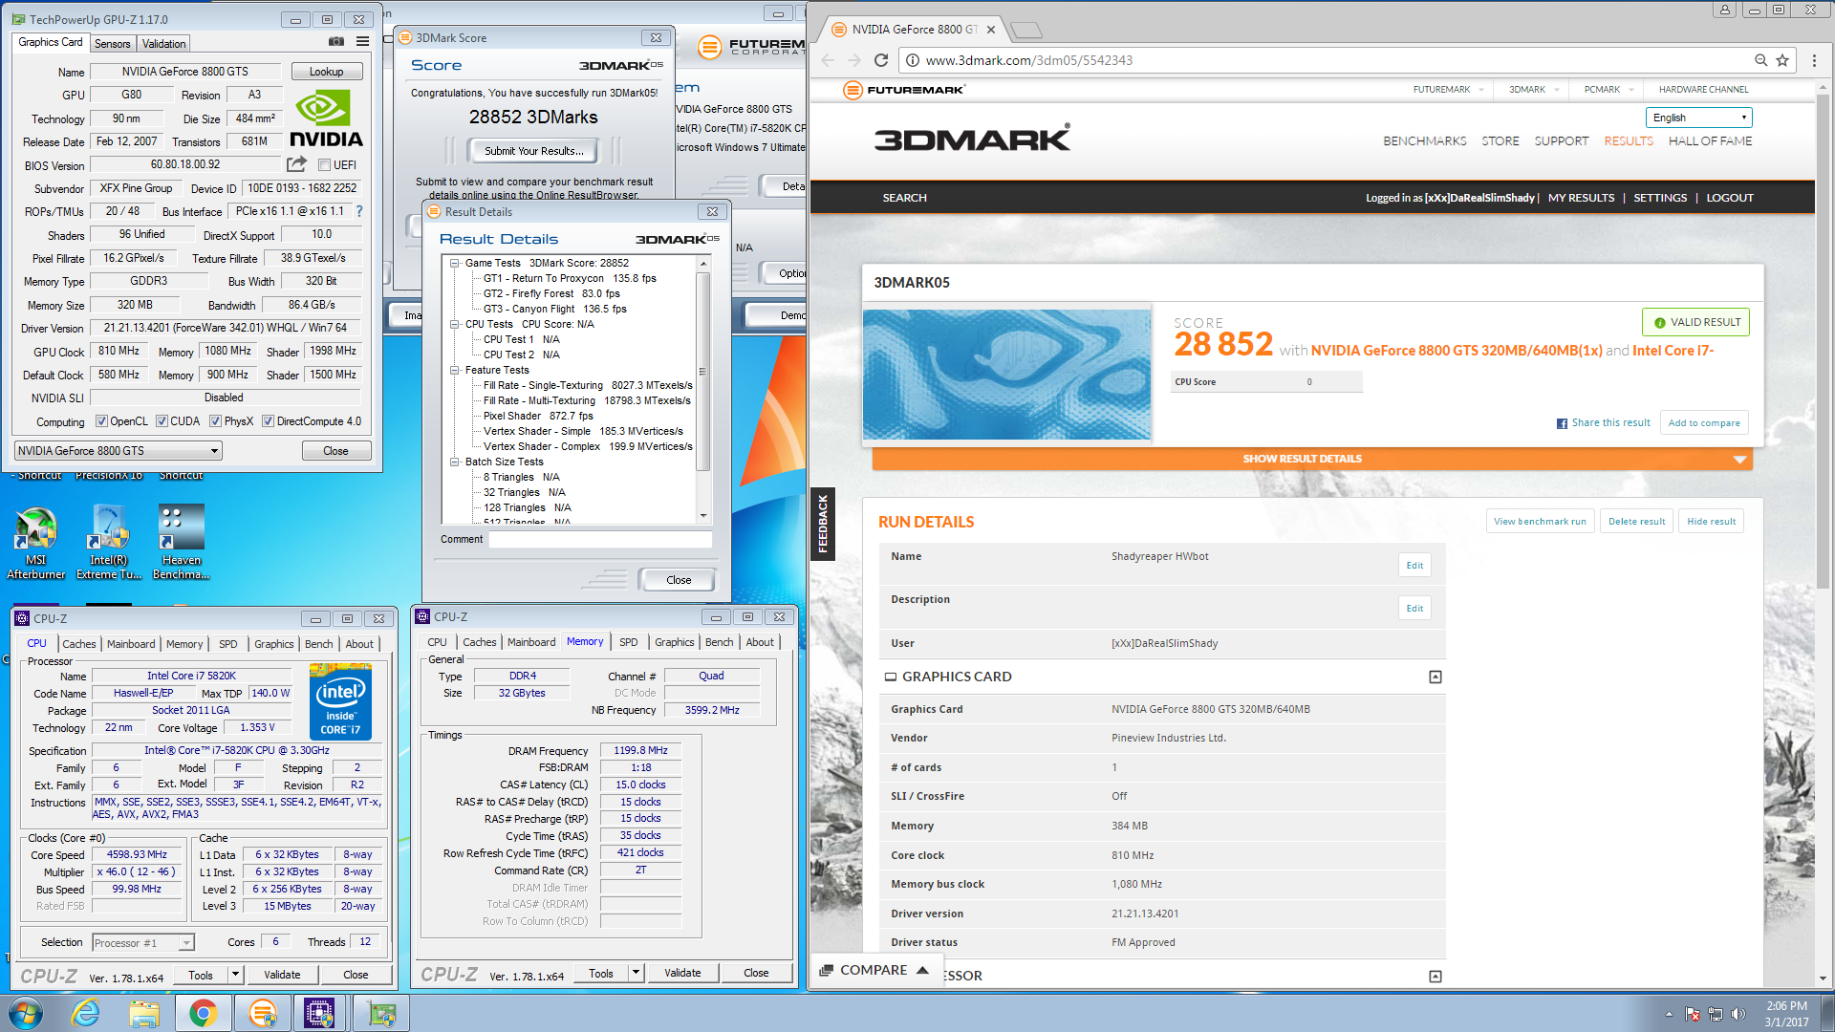The image size is (1835, 1032).
Task: Open the Windows Start button
Action: (26, 1013)
